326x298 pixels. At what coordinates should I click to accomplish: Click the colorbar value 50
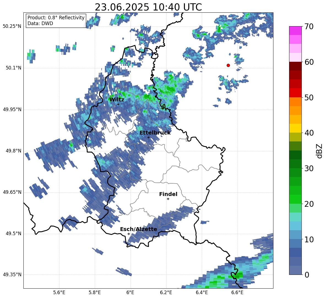[309, 97]
